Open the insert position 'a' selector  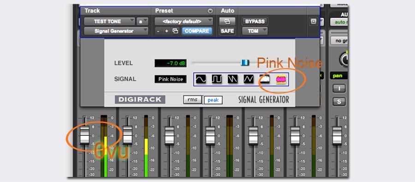(x=142, y=22)
